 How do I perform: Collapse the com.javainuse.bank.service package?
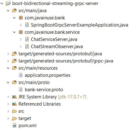tap(14, 32)
